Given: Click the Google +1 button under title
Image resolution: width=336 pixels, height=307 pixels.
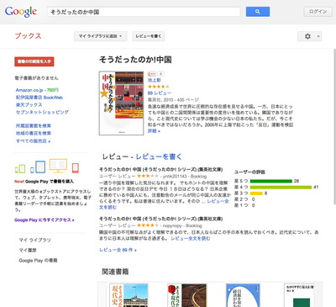Looking at the screenshot, I should [x=151, y=74].
